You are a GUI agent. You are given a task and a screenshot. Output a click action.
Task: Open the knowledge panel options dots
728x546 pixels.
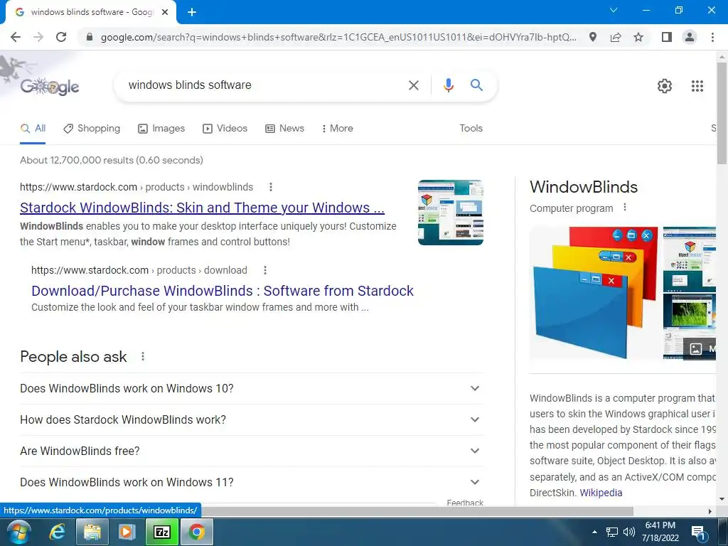tap(625, 207)
